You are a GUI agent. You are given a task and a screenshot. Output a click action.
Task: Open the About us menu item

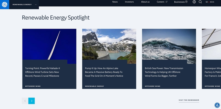pyautogui.click(x=145, y=2)
